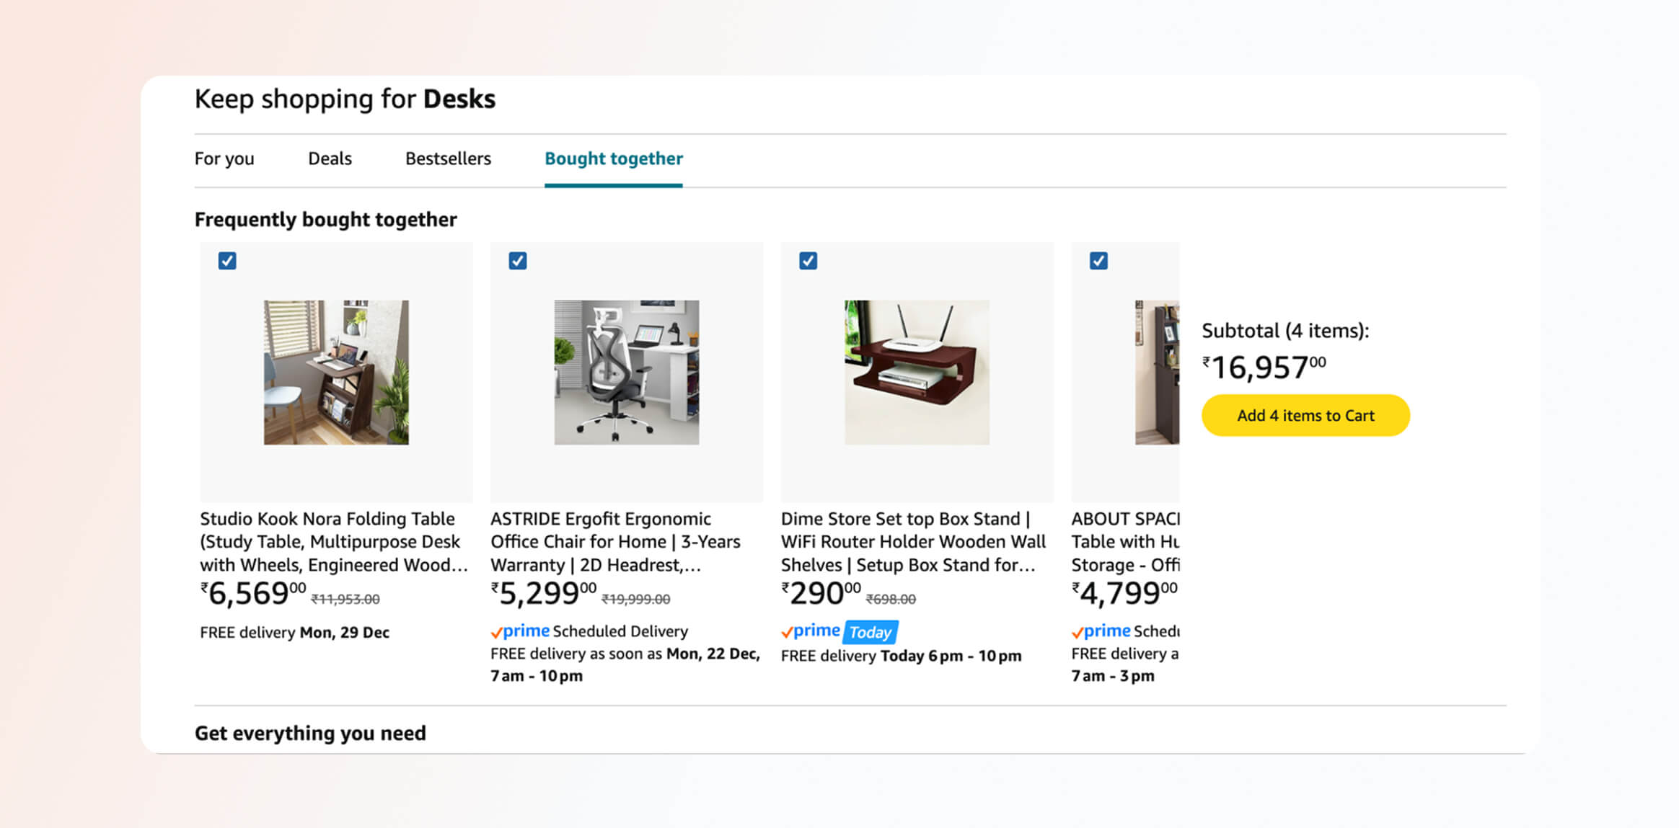Click the Today delivery badge on router stand

(x=871, y=632)
